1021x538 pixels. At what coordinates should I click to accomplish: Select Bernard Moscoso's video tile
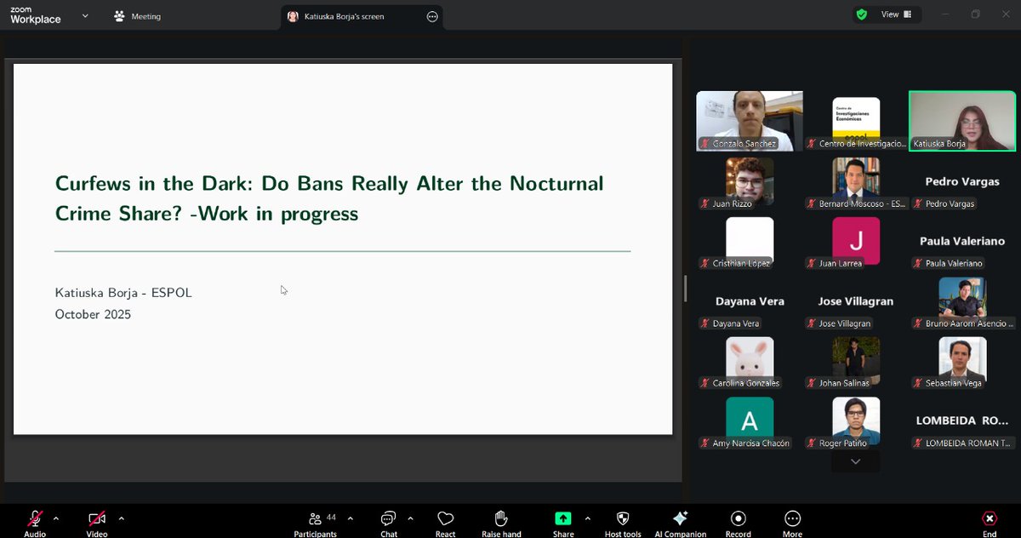[x=856, y=181]
